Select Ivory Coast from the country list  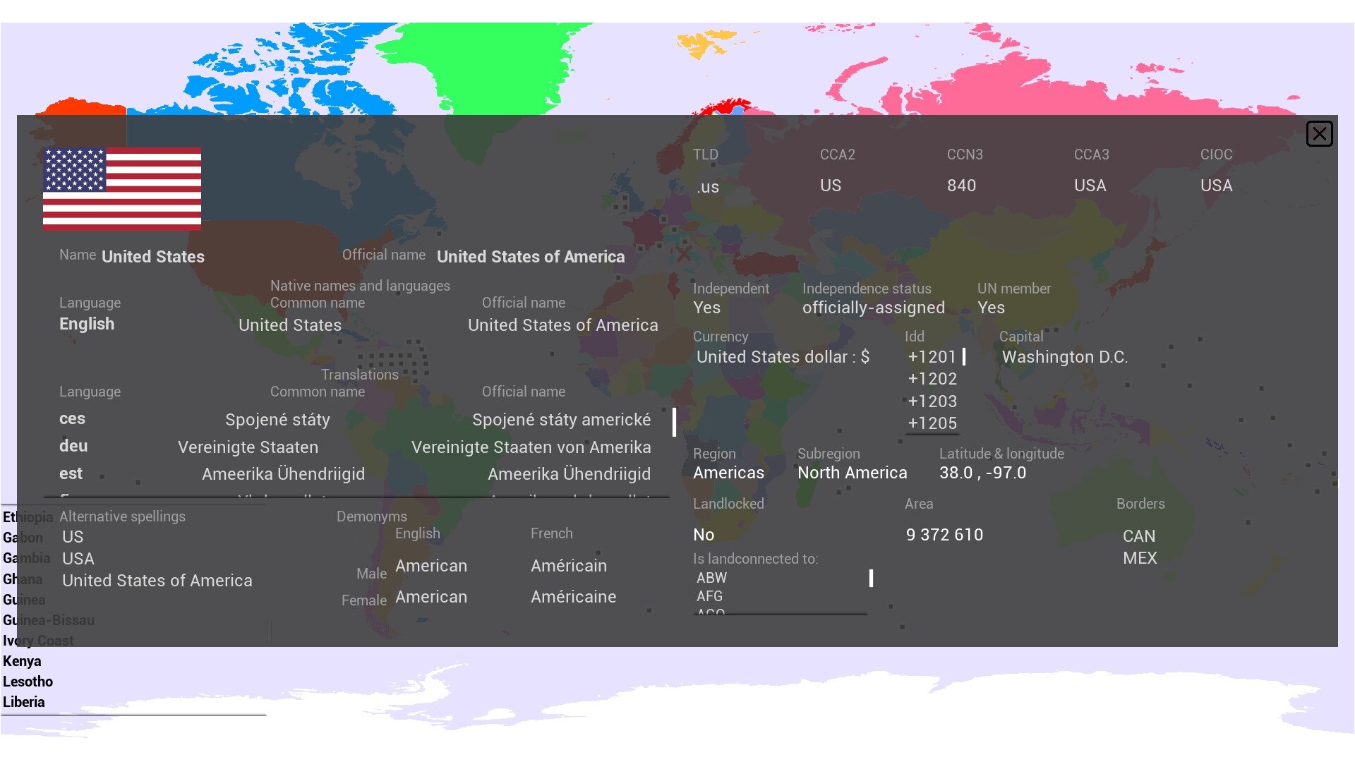[38, 641]
